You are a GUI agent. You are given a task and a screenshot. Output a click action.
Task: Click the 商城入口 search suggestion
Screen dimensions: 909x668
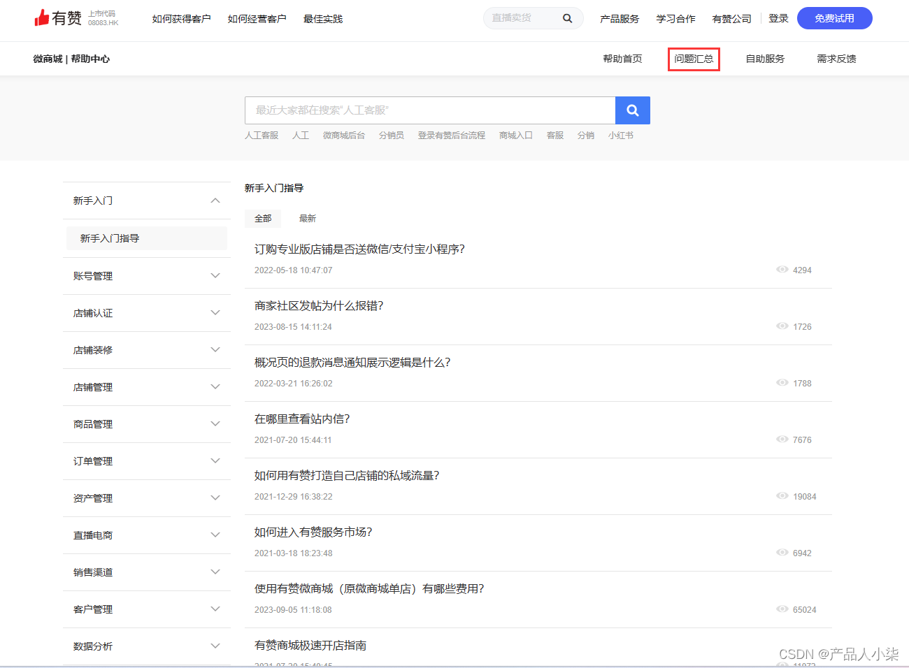click(516, 136)
